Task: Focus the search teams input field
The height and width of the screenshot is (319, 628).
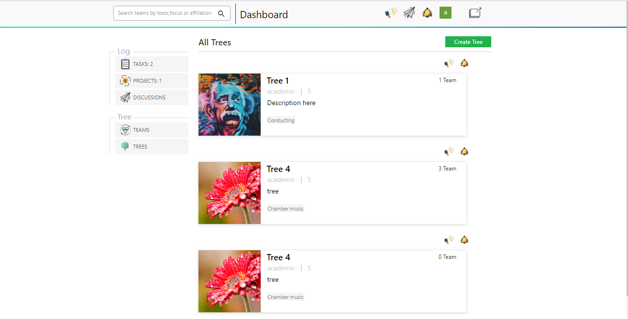Action: pyautogui.click(x=165, y=13)
